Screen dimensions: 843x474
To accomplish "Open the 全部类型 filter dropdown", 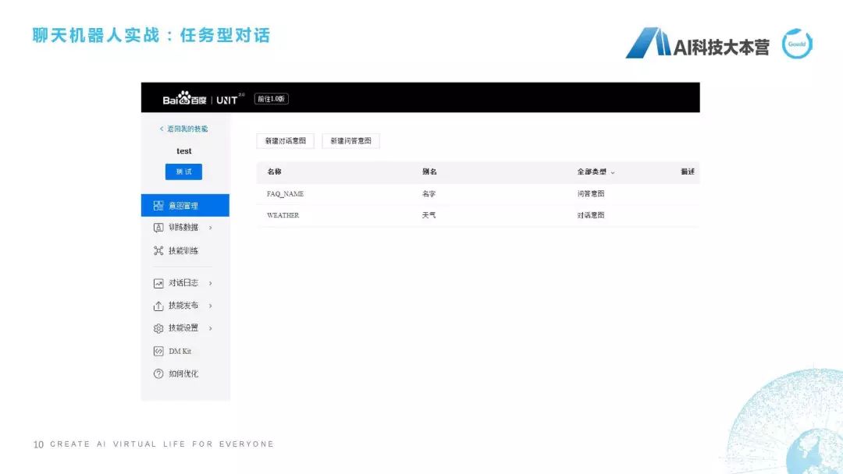I will pos(596,172).
